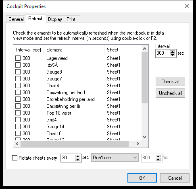The width and height of the screenshot is (196, 189).
Task: Enable Rotate sheets every checkbox
Action: (15, 158)
